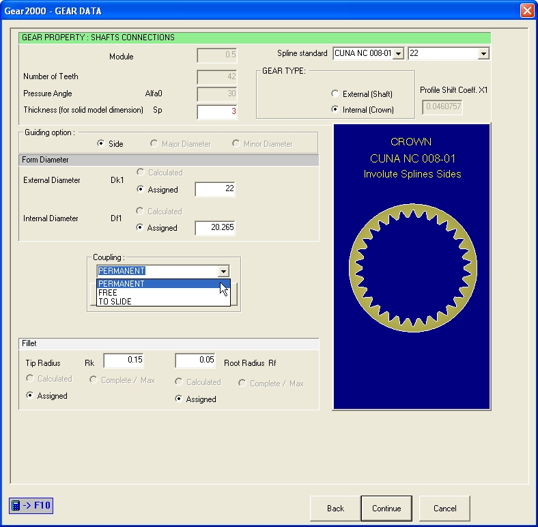The height and width of the screenshot is (527, 538).
Task: Select Internal (Crown) gear type
Action: coord(363,110)
